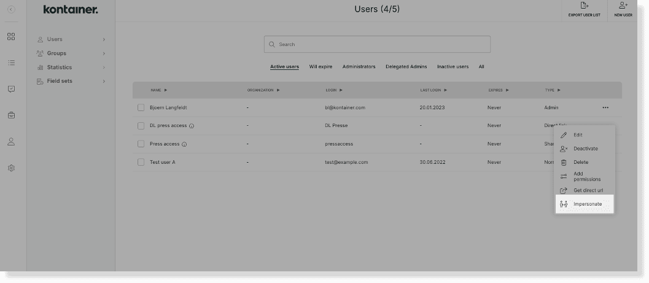649x283 pixels.
Task: Click the Add permissions sliders icon
Action: point(563,177)
